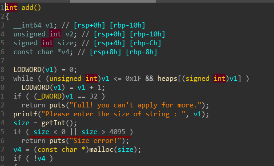
Task: Click the heaps array identifier
Action: (167, 79)
